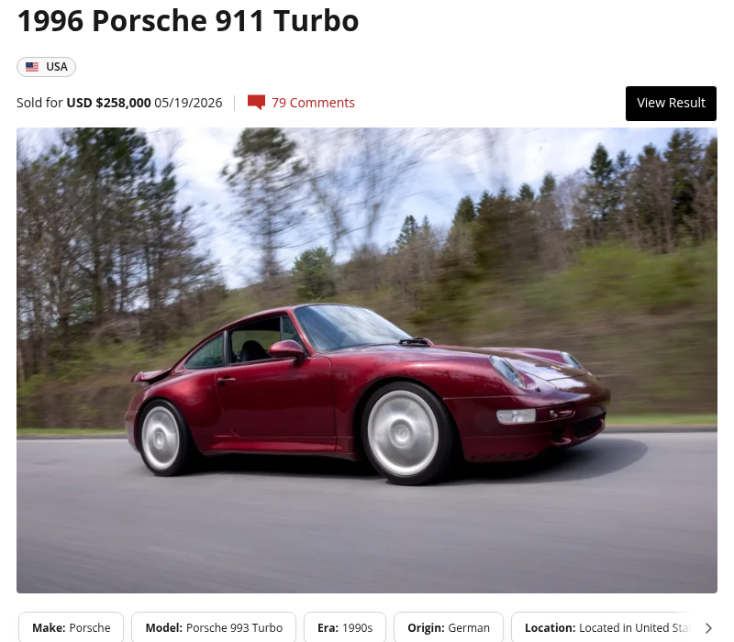The height and width of the screenshot is (642, 734).
Task: Select the Origin: German tag
Action: pos(449,627)
